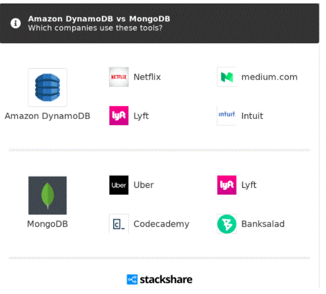This screenshot has width=326, height=294.
Task: Click the Lyft logo under MongoDB
Action: click(x=227, y=185)
